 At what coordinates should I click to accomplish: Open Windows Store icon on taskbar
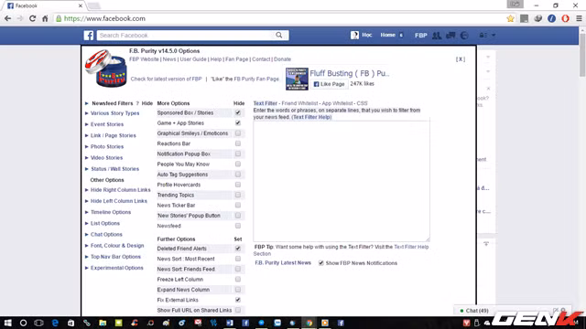(71, 323)
